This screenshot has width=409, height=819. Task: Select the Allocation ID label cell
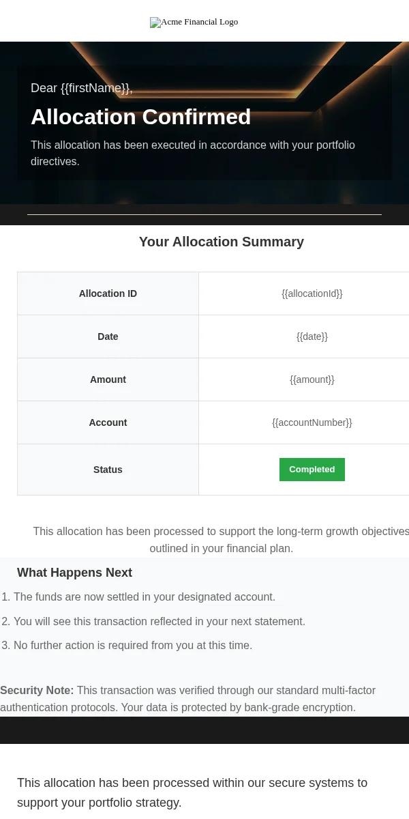tap(108, 293)
